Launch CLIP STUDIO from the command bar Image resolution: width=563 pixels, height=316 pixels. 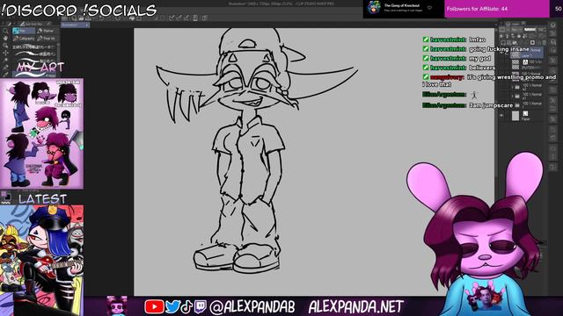coord(64,18)
